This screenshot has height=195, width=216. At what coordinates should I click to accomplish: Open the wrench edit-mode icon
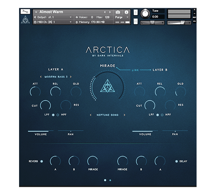(x=25, y=11)
